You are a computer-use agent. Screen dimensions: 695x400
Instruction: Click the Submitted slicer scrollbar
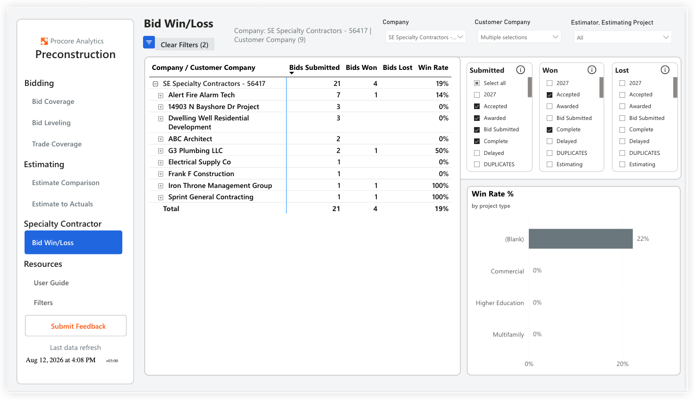coord(530,87)
